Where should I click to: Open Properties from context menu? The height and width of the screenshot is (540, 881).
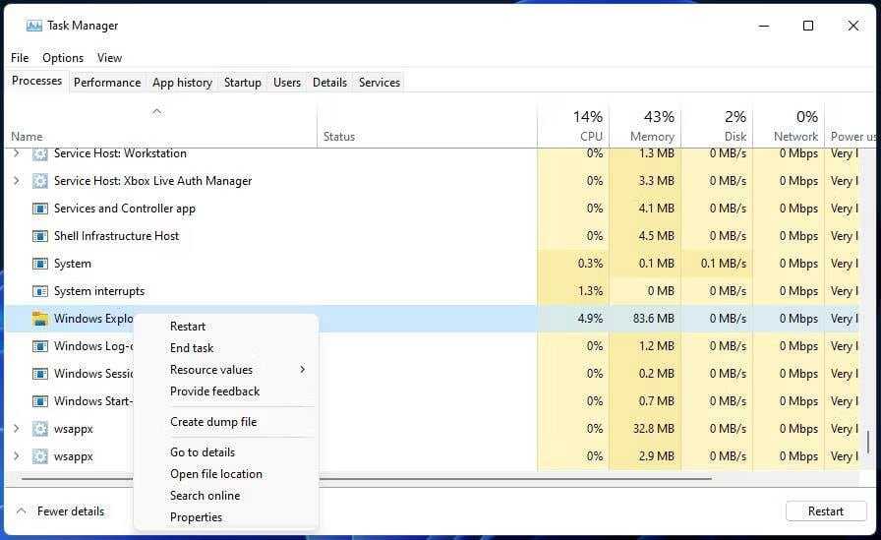[x=196, y=517]
